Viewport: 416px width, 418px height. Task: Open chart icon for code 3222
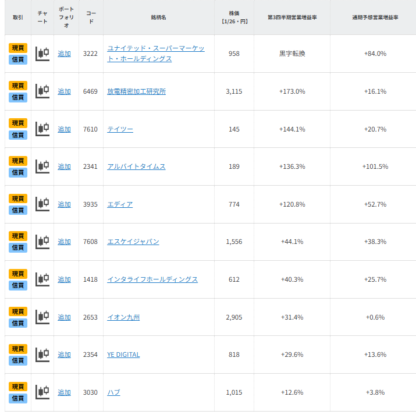[x=42, y=54]
